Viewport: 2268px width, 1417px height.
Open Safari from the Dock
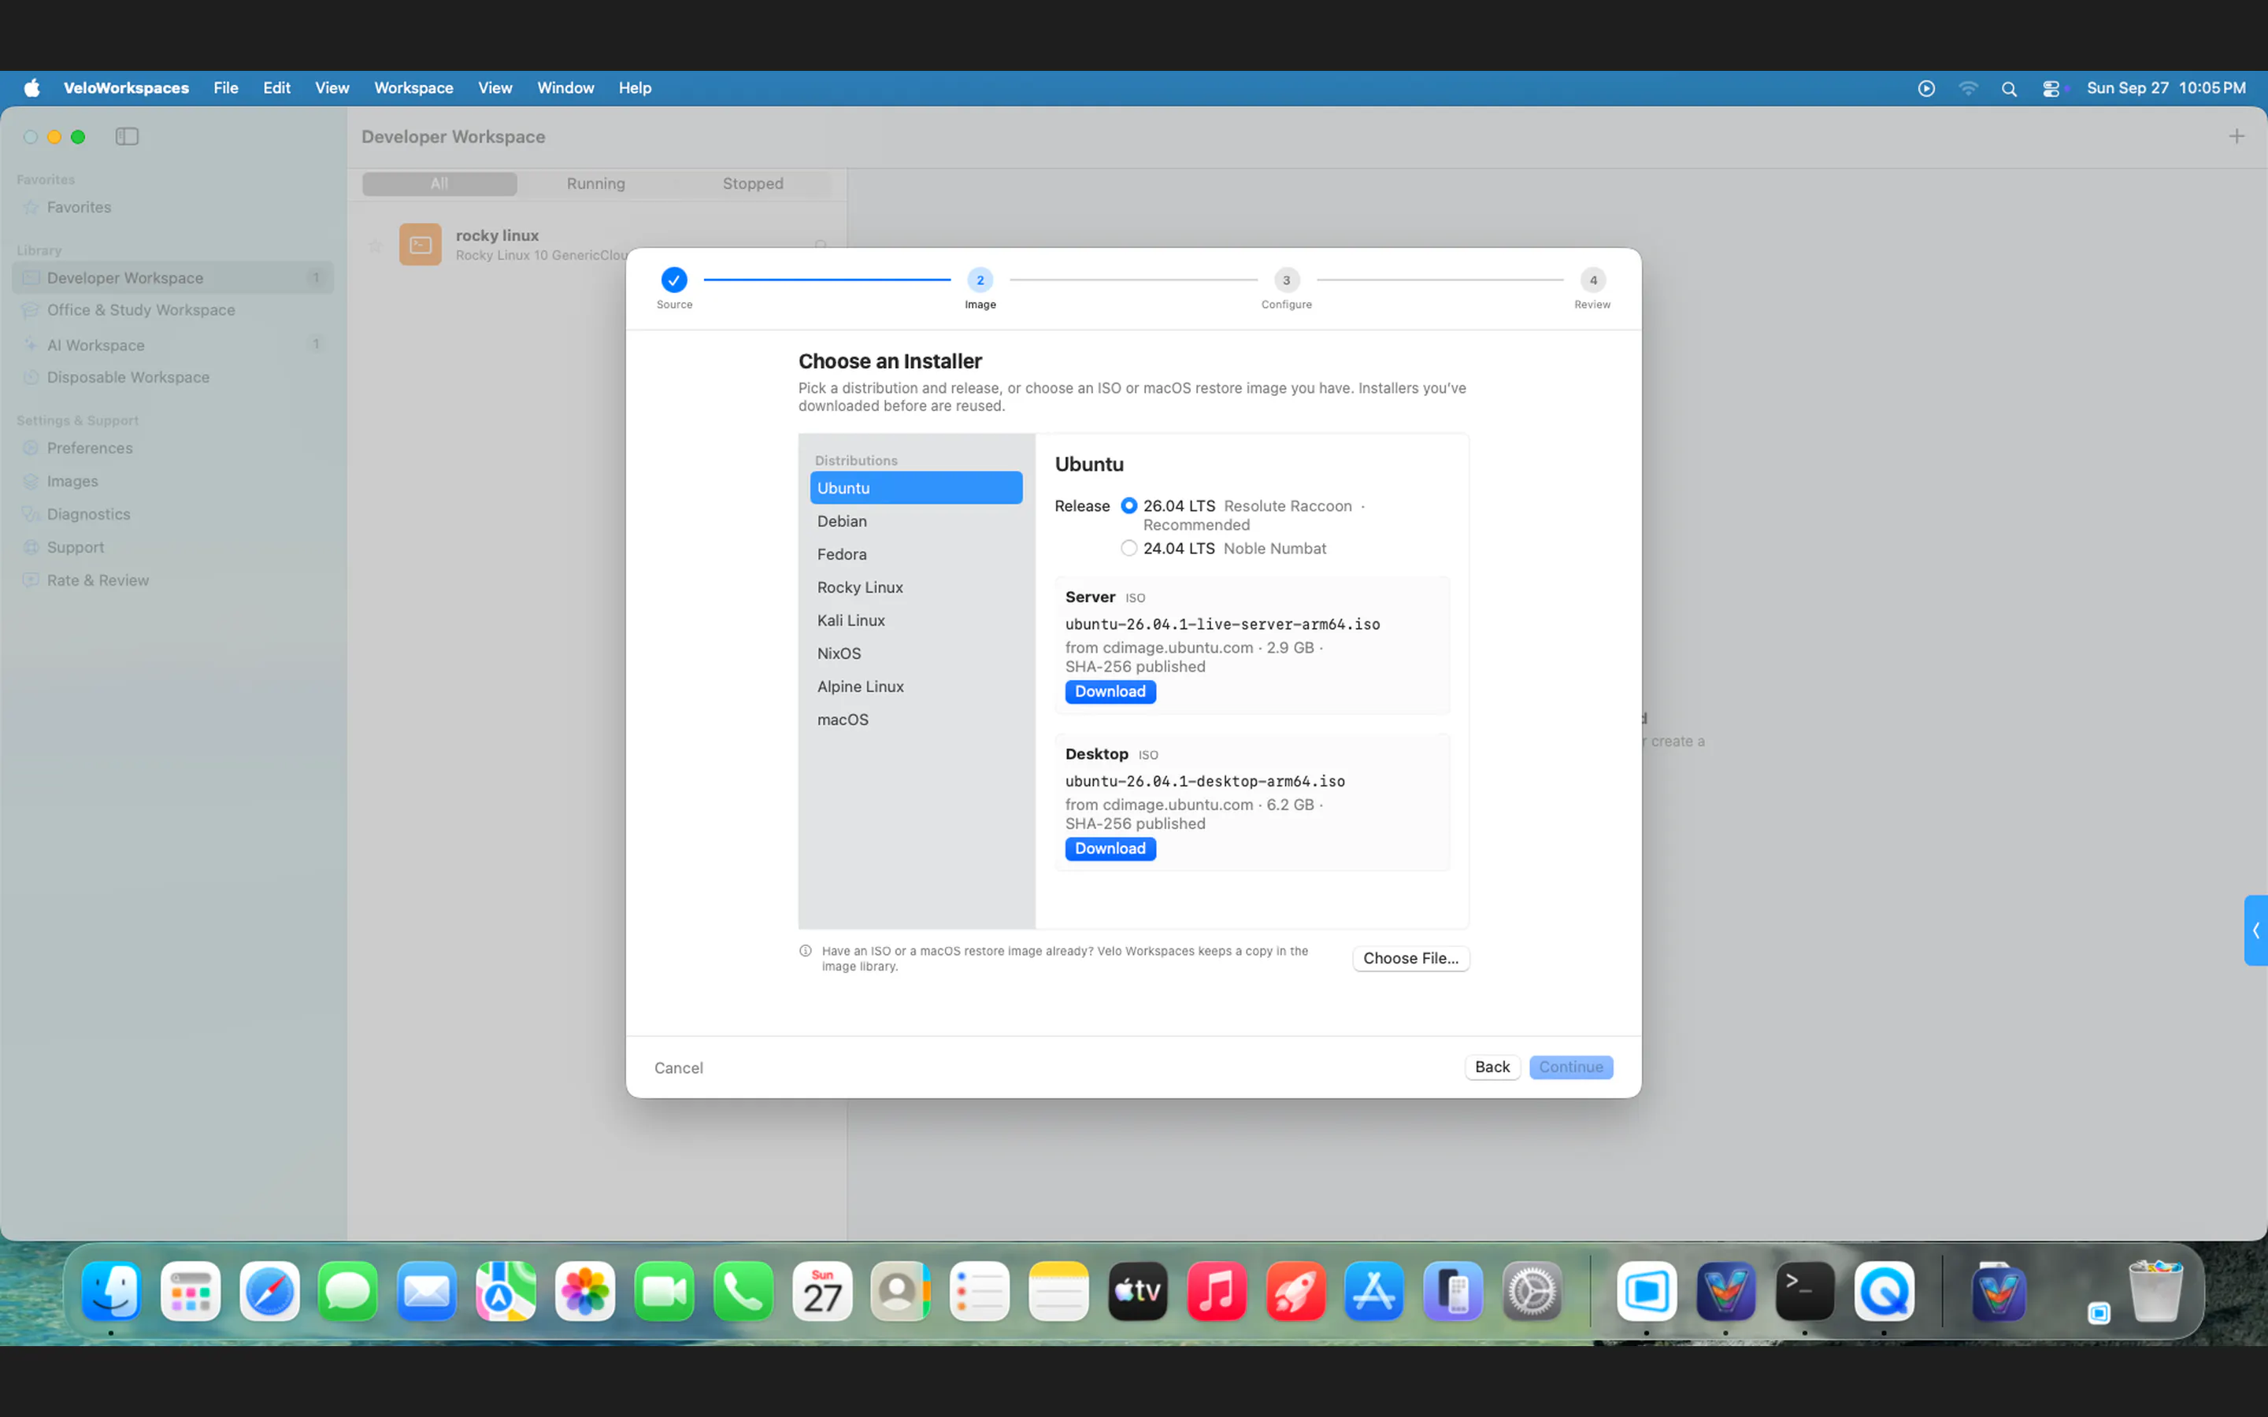click(269, 1290)
